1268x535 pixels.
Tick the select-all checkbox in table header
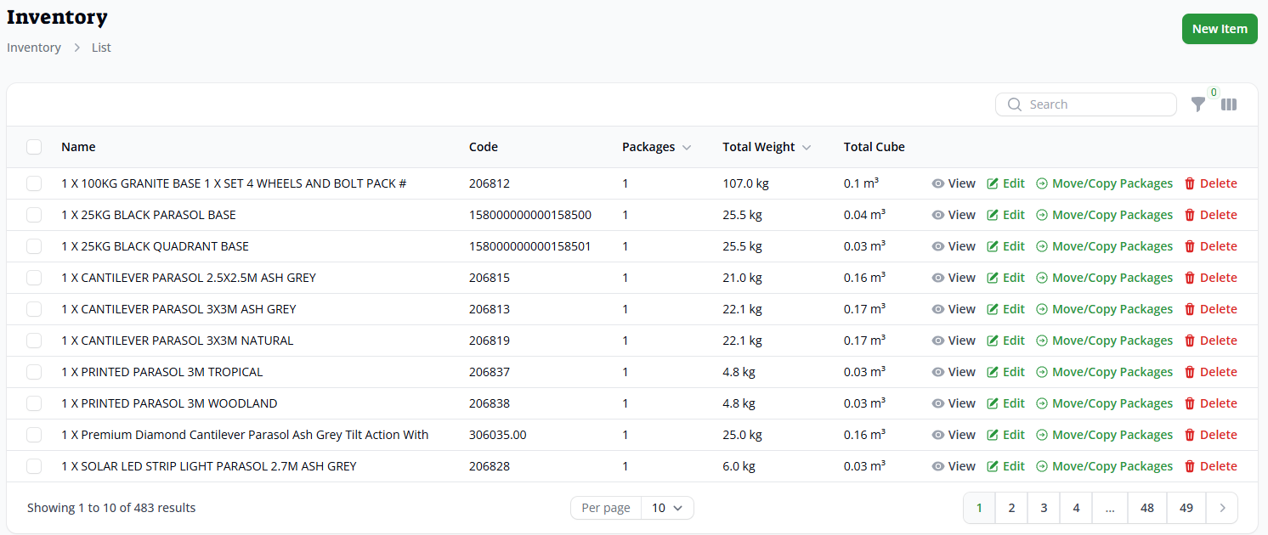(34, 147)
